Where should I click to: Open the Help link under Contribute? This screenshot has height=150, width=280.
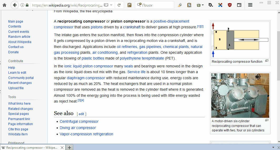pos(11,67)
